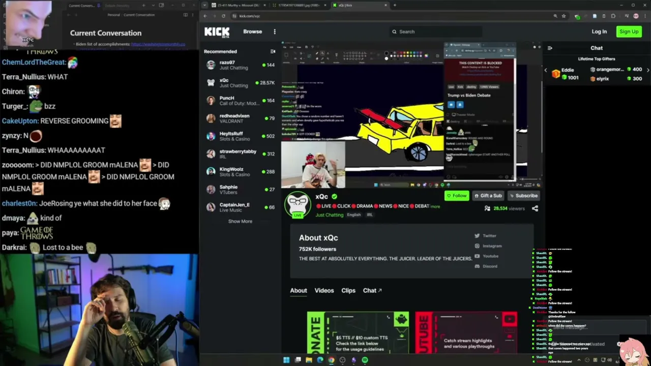Screen dimensions: 651x366
Task: Open xQc's Youtube link
Action: coord(486,256)
